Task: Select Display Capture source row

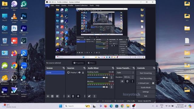Action: [76, 73]
